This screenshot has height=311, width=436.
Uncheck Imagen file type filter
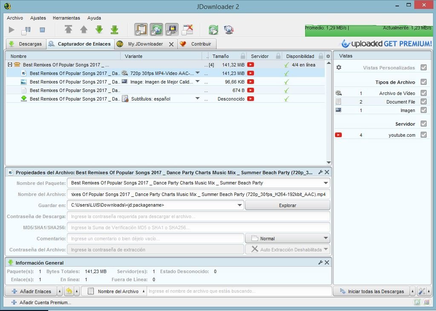click(x=424, y=110)
